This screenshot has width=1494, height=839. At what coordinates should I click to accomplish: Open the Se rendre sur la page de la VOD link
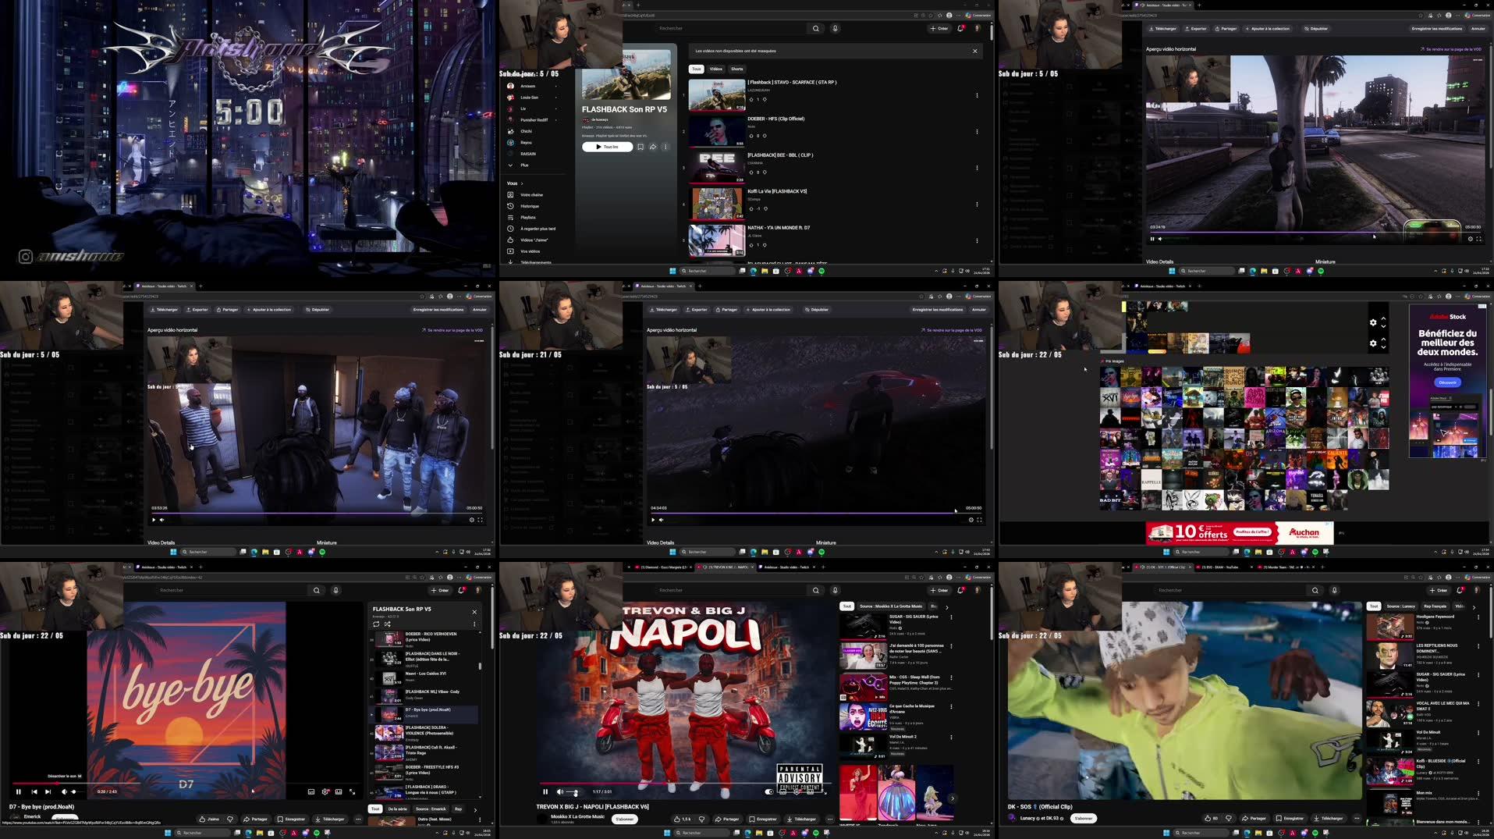pos(1453,48)
